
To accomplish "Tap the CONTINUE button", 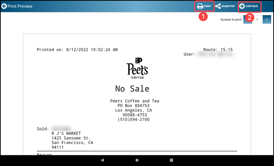I will (x=249, y=6).
